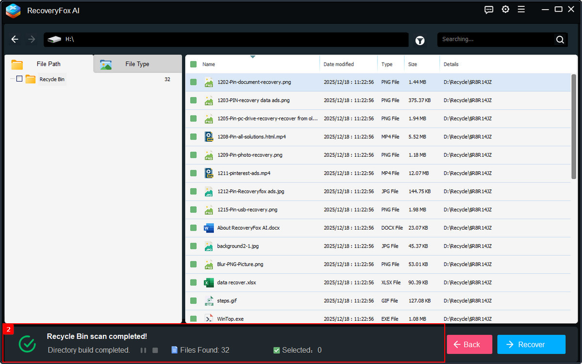Click the filter funnel icon
This screenshot has width=582, height=364.
coord(420,41)
